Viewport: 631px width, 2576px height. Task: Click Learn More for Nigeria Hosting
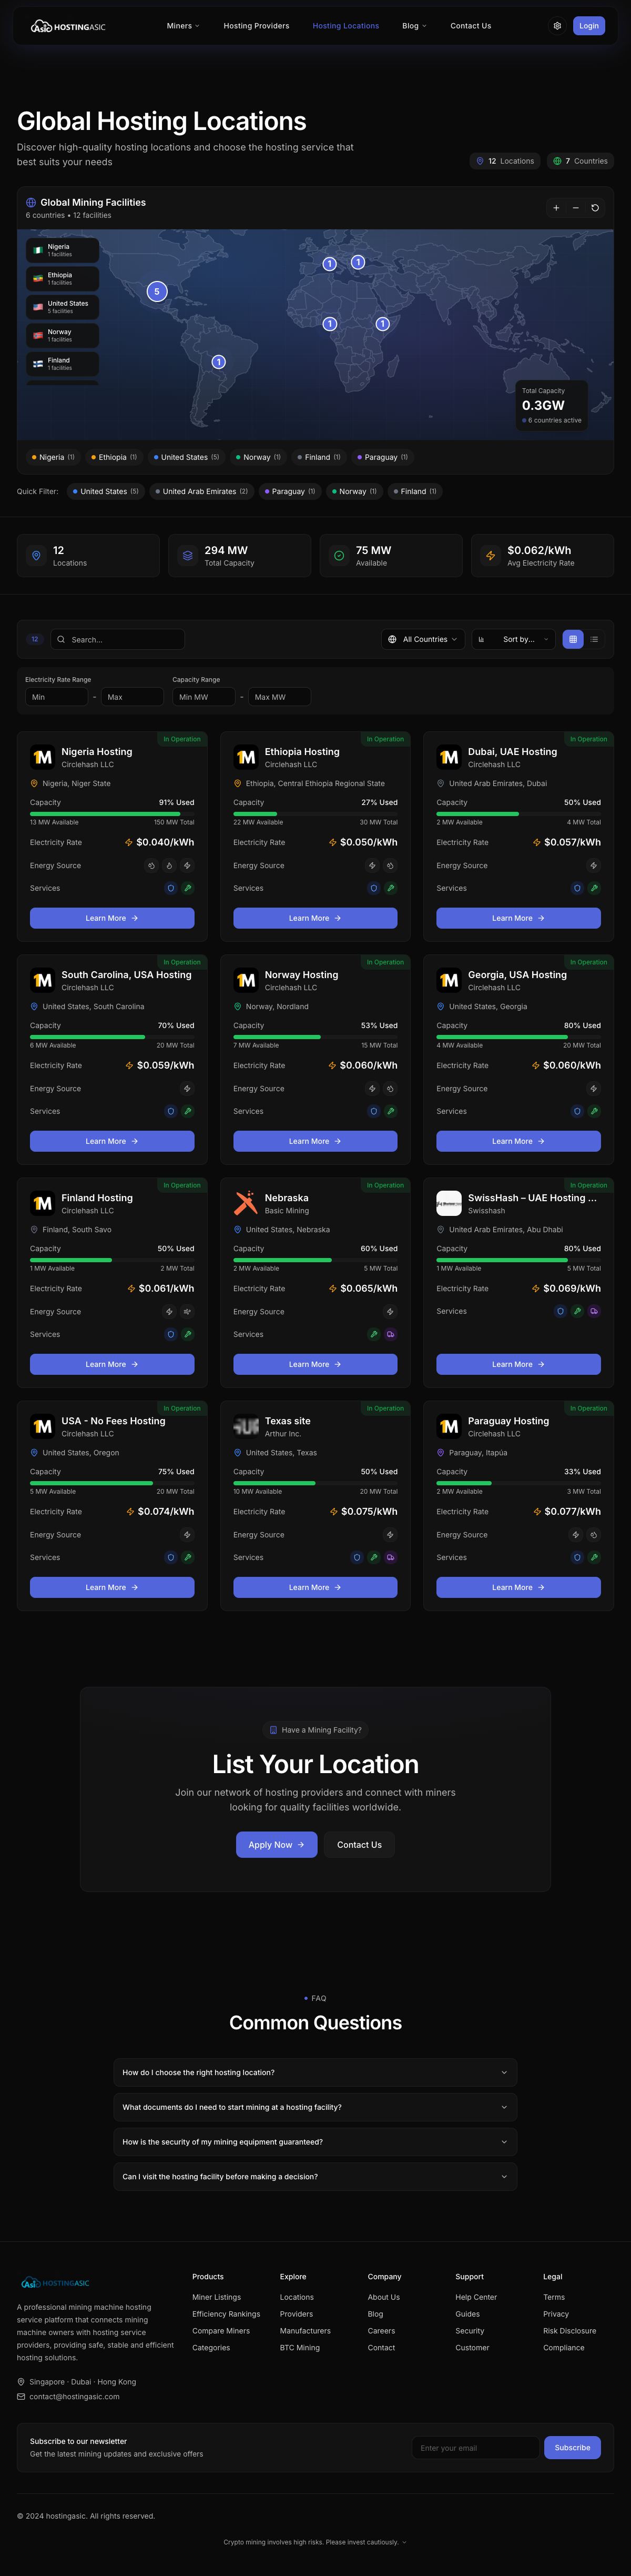(112, 918)
